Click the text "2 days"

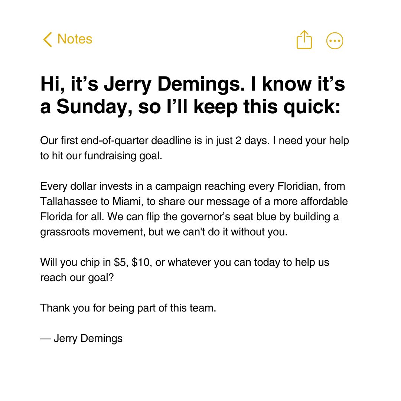(x=246, y=141)
